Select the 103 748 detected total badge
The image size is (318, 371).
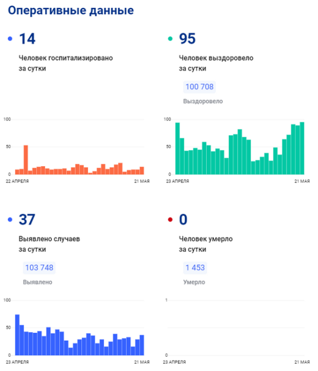tap(39, 268)
